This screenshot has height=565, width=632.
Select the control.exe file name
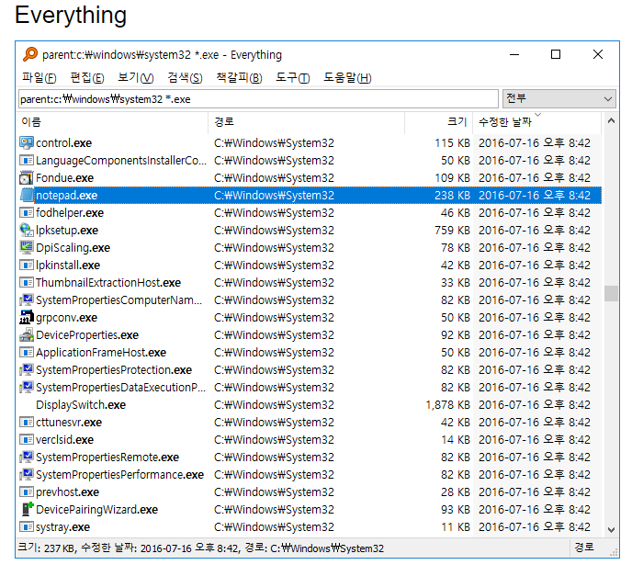pyautogui.click(x=63, y=143)
